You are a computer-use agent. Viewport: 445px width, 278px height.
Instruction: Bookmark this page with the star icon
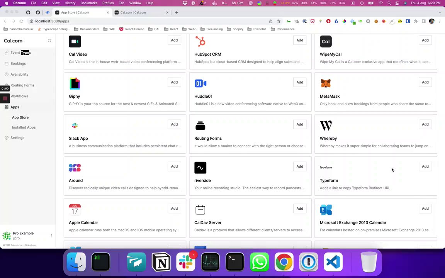click(279, 21)
